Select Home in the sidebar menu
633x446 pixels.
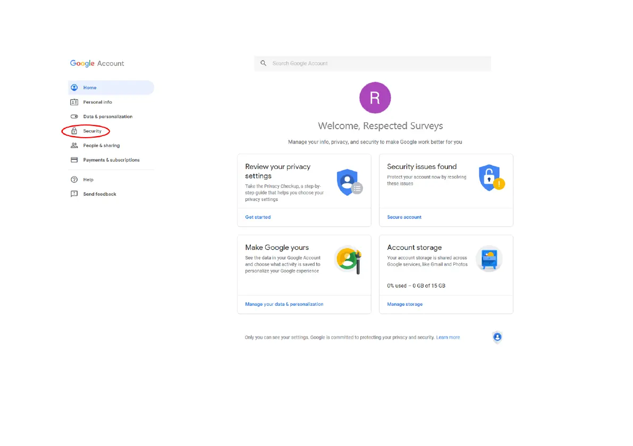(111, 88)
